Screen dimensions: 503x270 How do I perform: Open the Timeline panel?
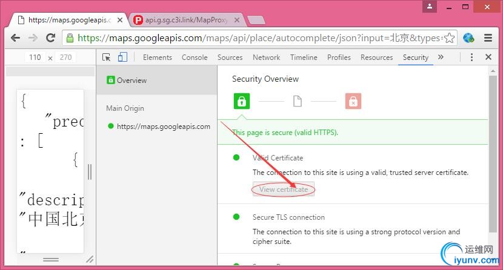click(x=304, y=58)
